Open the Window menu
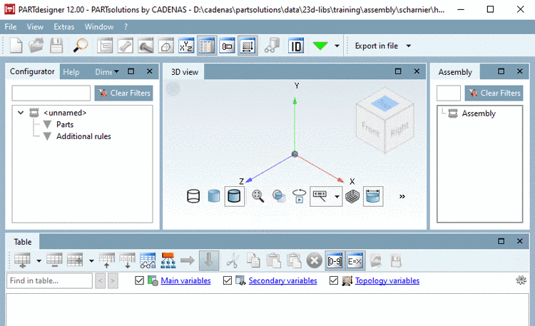The height and width of the screenshot is (326, 535). click(99, 26)
